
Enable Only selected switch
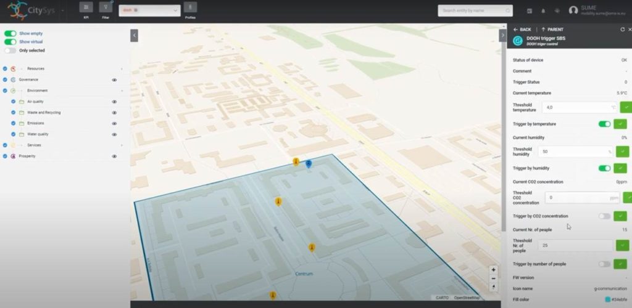pyautogui.click(x=10, y=51)
